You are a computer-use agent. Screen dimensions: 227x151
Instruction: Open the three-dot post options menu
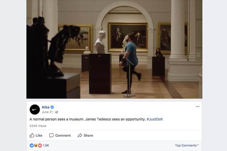(197, 107)
